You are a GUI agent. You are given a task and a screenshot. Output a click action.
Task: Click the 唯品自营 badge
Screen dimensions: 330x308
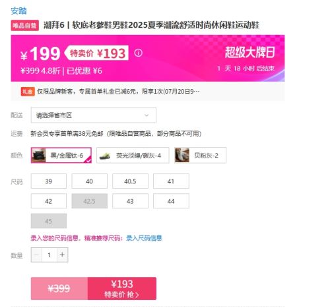25,26
